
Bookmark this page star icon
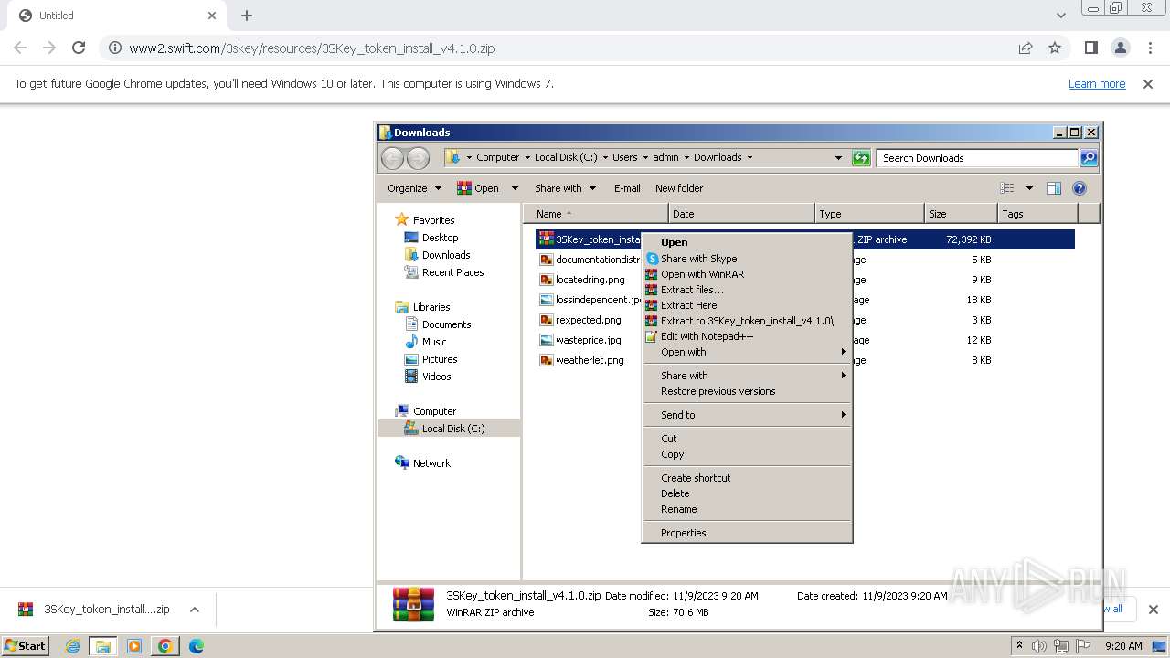[x=1055, y=48]
